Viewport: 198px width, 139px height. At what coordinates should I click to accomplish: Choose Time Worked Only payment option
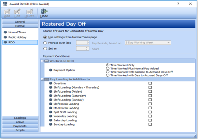click(x=107, y=65)
